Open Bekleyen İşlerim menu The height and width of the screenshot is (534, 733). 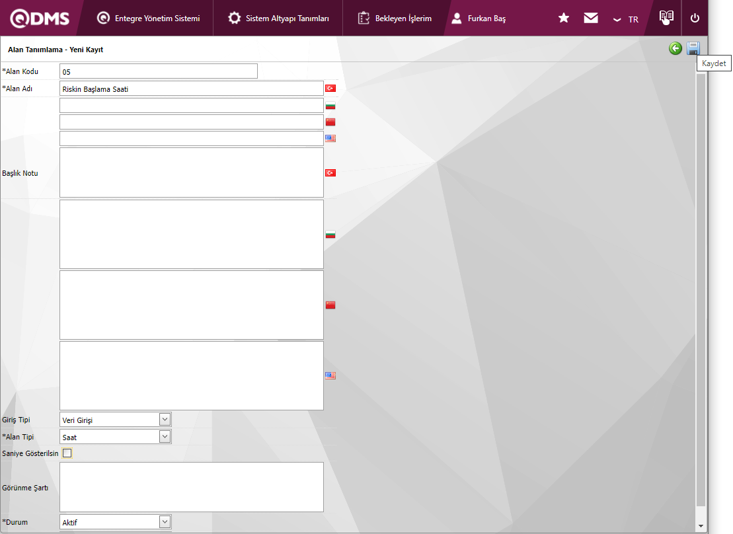tap(395, 19)
